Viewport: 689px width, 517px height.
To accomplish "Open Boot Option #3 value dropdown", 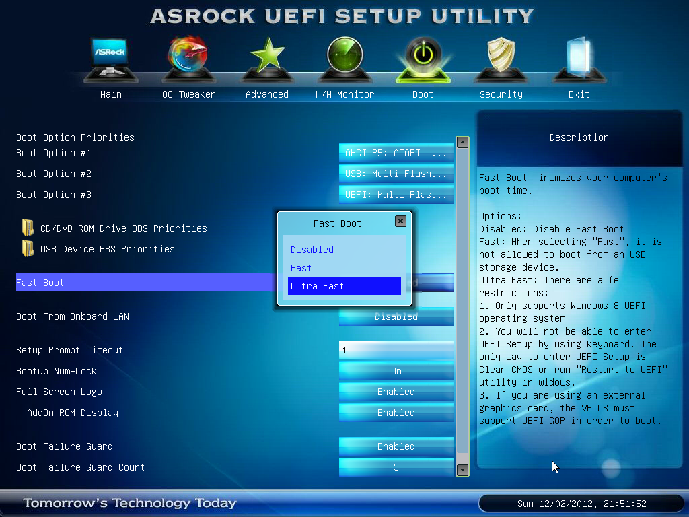I will click(x=396, y=195).
